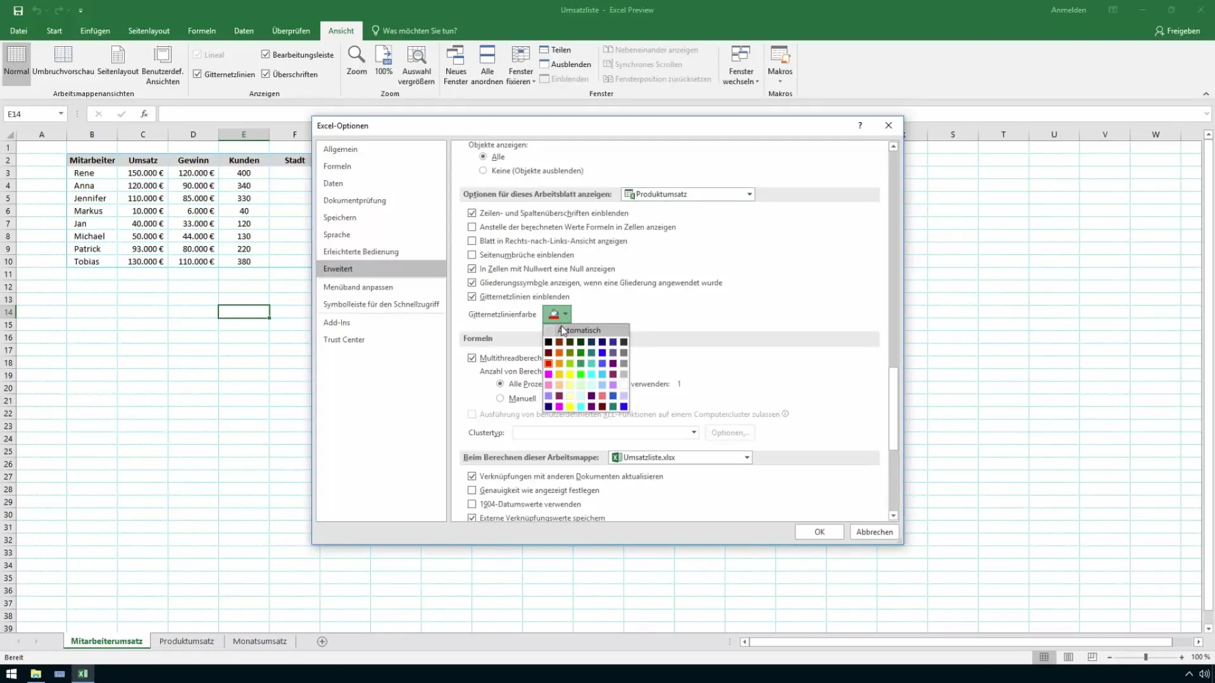Select Trust Center in options sidebar
Viewport: 1215px width, 683px height.
[x=344, y=340]
